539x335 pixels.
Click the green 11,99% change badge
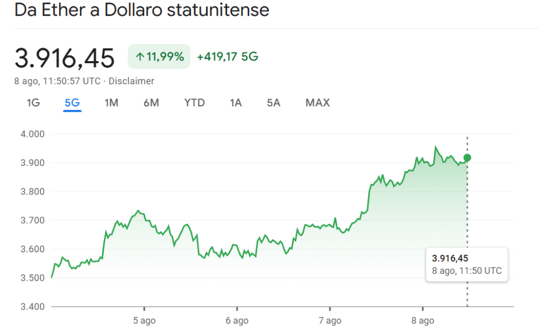pos(159,57)
